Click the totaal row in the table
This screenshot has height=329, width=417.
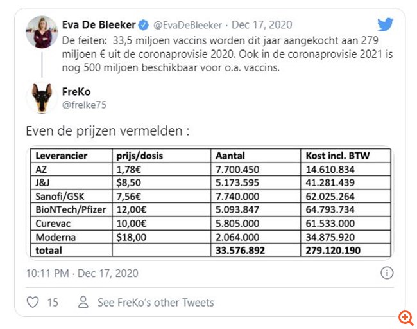click(210, 250)
